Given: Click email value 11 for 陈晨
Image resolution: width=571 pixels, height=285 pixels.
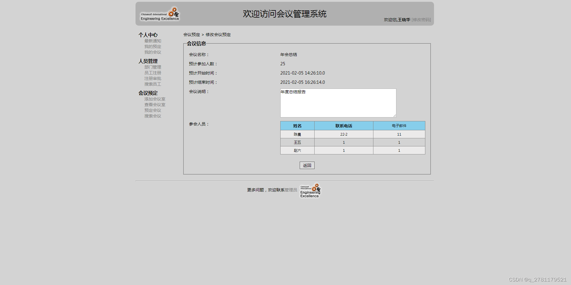Looking at the screenshot, I should point(399,134).
